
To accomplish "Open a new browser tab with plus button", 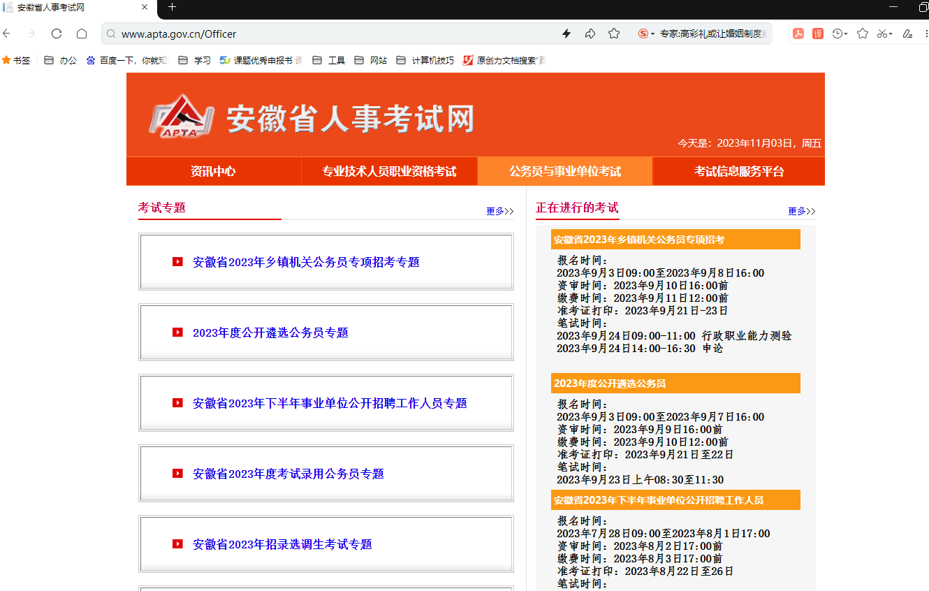I will click(172, 7).
